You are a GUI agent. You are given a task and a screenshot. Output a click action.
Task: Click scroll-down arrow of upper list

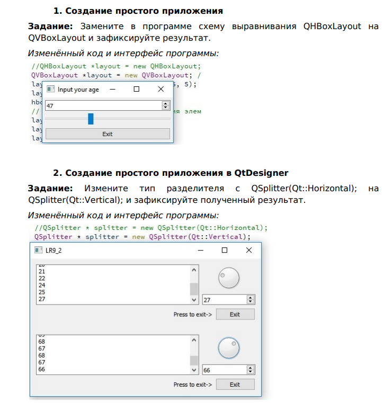coord(194,300)
